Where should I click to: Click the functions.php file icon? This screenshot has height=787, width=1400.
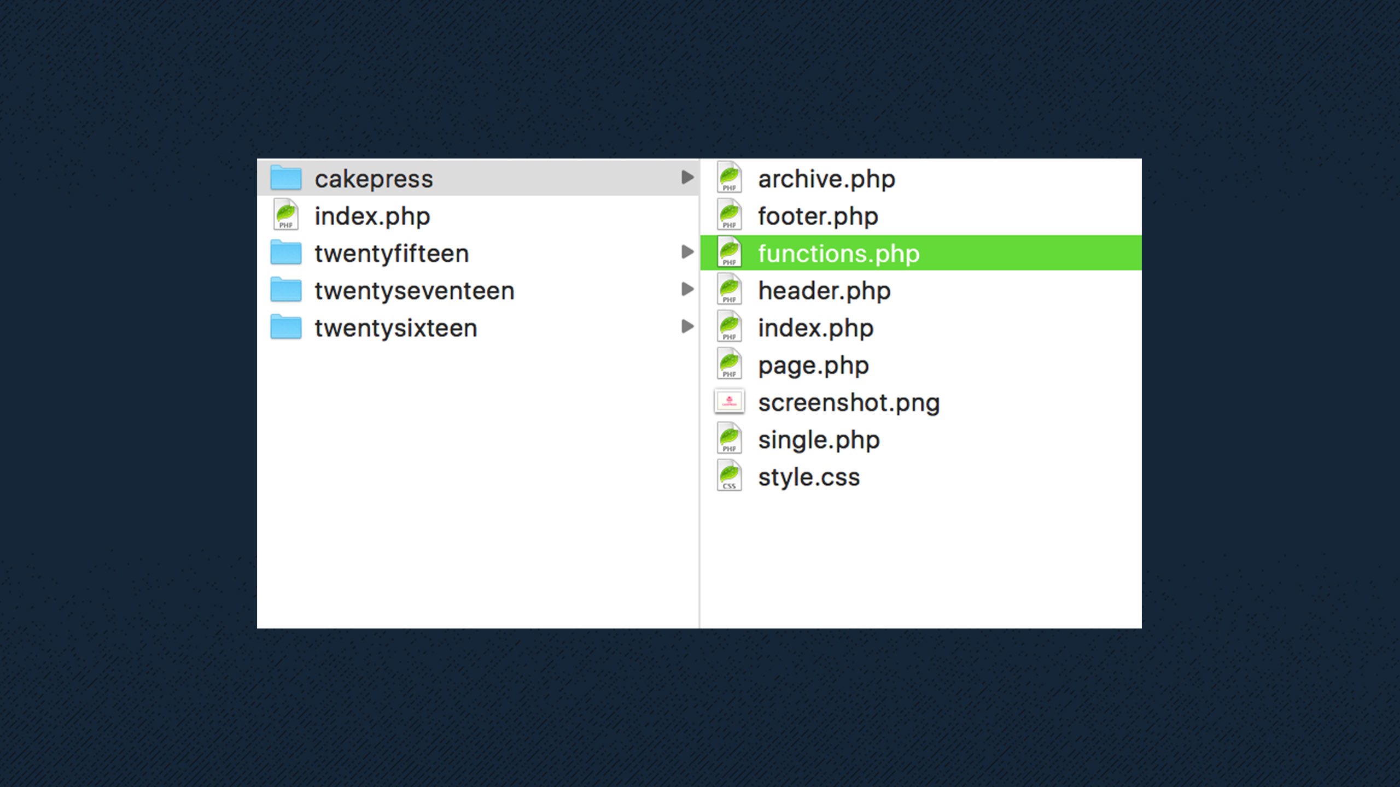click(729, 252)
